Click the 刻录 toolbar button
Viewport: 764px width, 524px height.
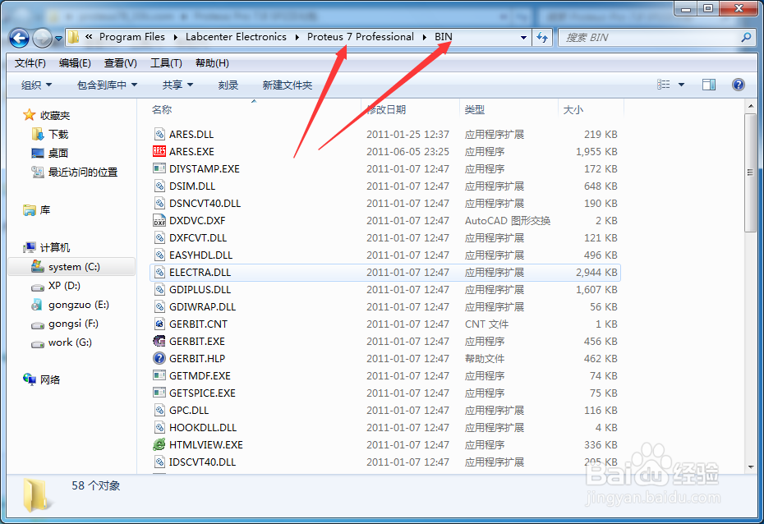tap(228, 85)
